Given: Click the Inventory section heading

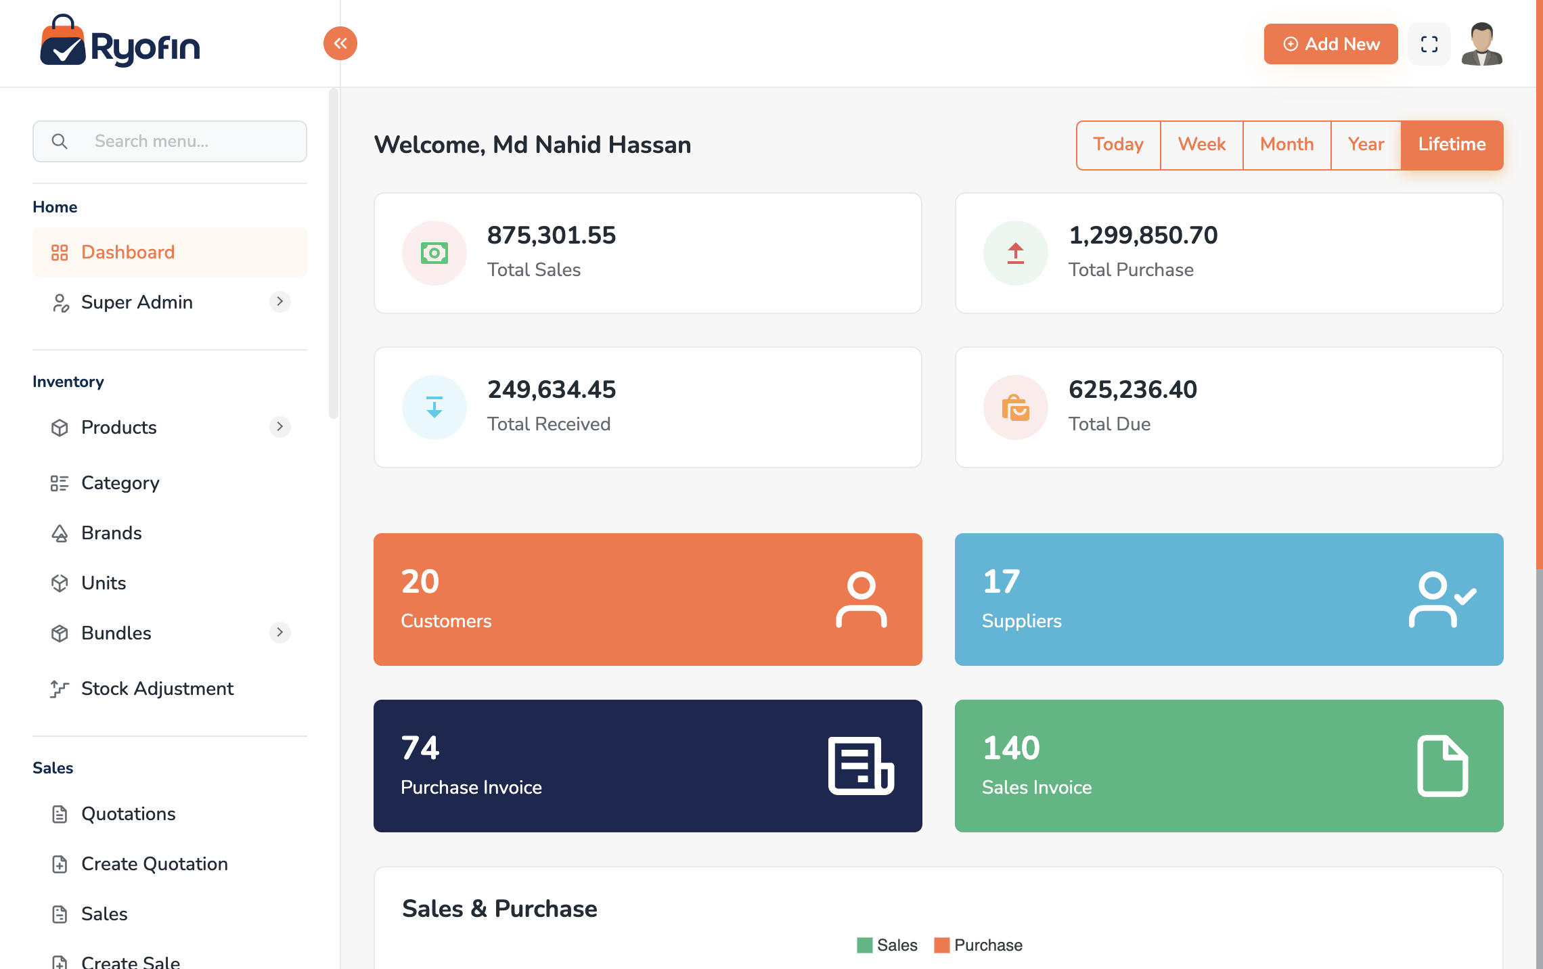Looking at the screenshot, I should pyautogui.click(x=68, y=382).
